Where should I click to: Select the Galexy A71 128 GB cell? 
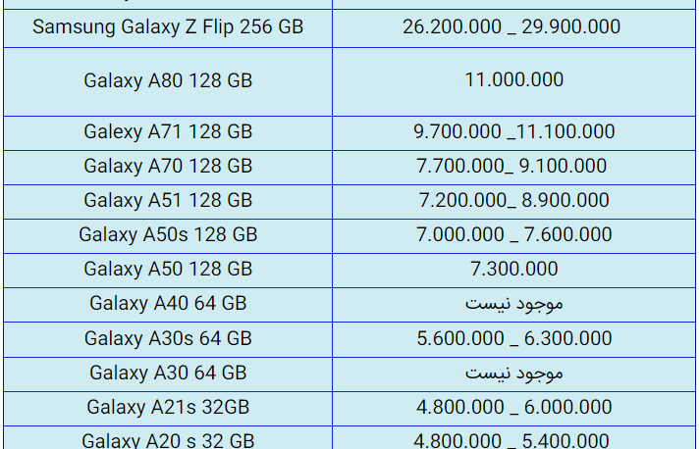[x=168, y=133]
